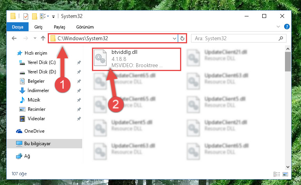The image size is (301, 185).
Task: Toggle the pin next to Videolar
Action: click(79, 119)
